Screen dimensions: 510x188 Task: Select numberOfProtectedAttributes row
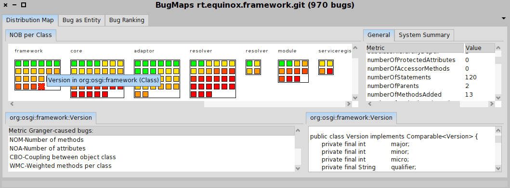[x=431, y=60]
